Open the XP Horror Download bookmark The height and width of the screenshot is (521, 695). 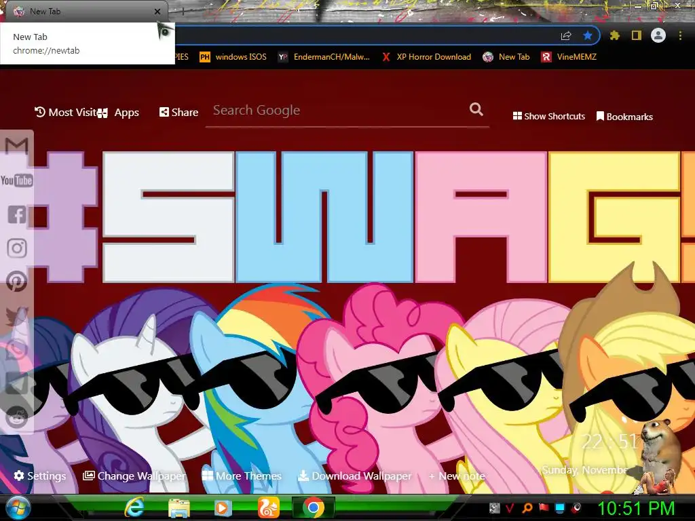(x=426, y=57)
